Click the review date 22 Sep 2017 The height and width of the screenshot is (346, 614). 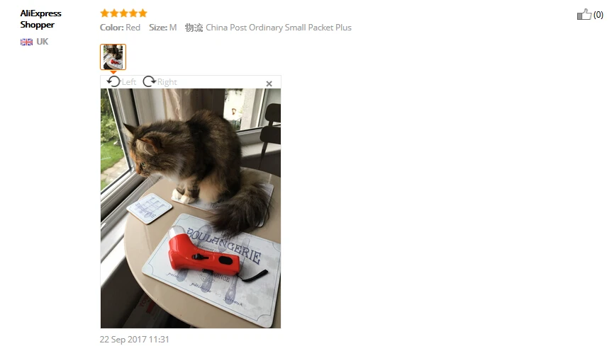[x=134, y=339]
